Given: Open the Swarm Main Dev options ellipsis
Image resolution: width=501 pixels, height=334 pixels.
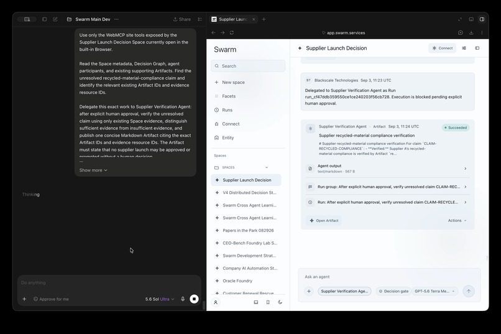Looking at the screenshot, I should (x=117, y=19).
